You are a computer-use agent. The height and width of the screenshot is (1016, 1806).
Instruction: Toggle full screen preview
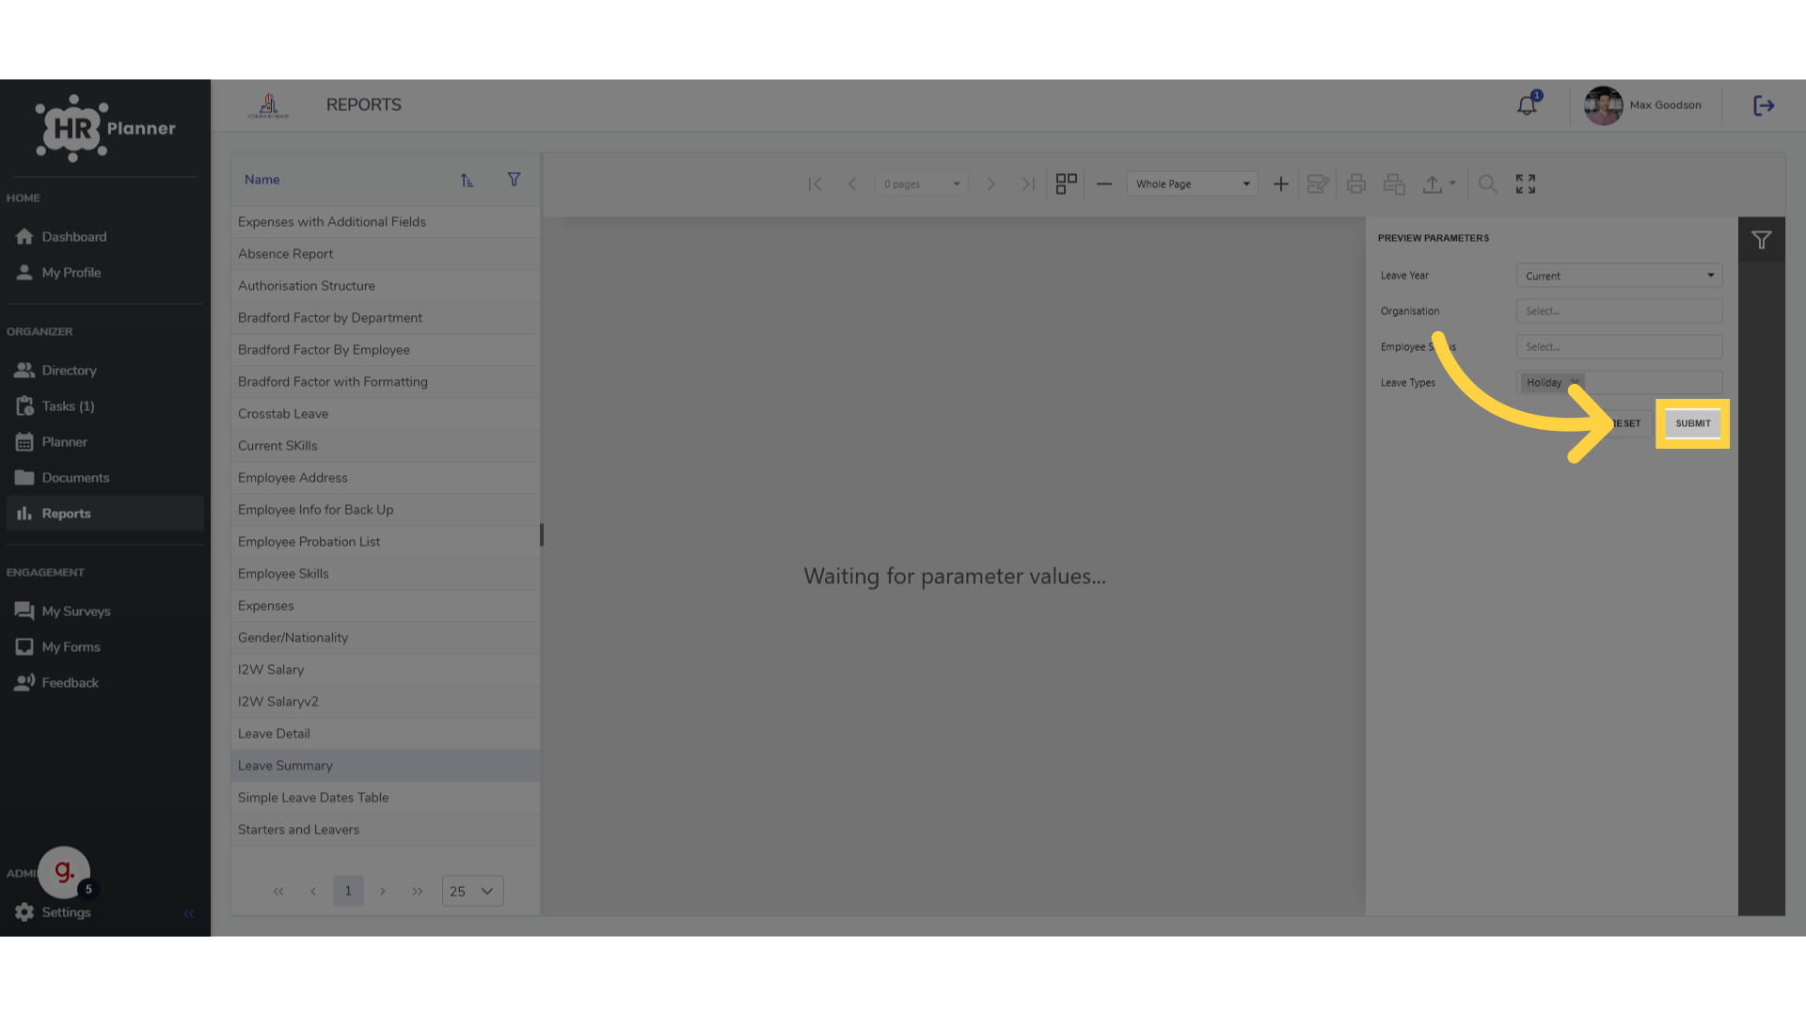click(x=1525, y=184)
